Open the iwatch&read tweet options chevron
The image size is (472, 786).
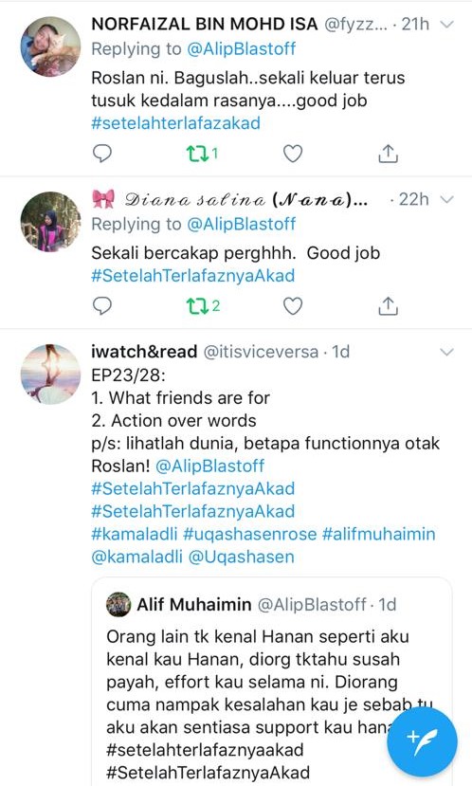click(446, 352)
